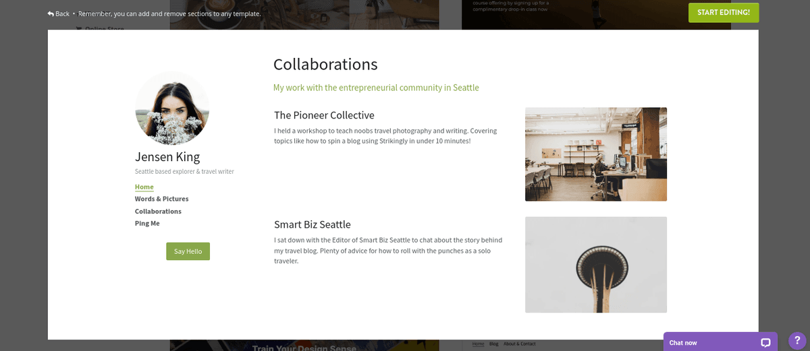Go to Collaborations in the sidebar menu
Screen dimensions: 810x351
(158, 211)
